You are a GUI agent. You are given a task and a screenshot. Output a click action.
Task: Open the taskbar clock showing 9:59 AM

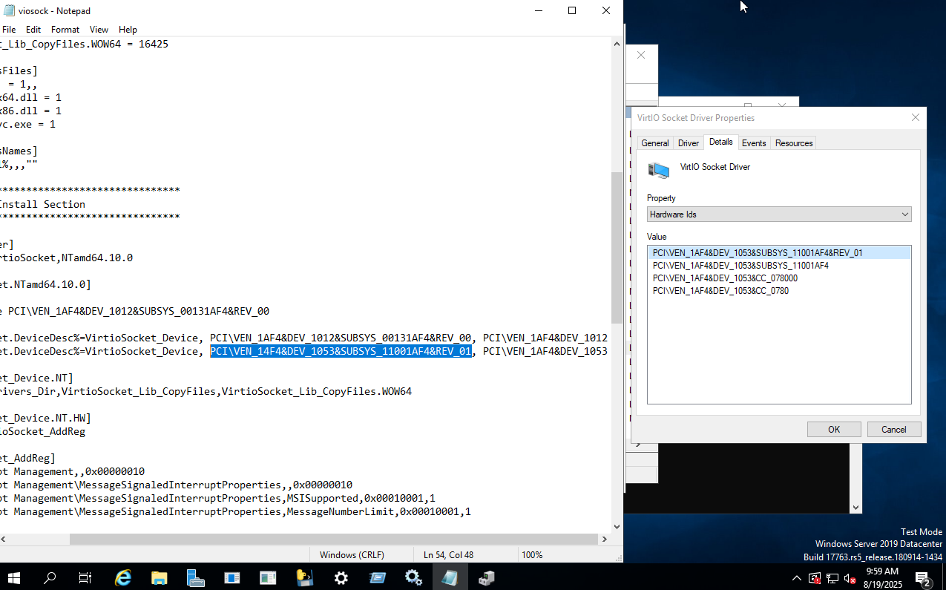pos(881,577)
